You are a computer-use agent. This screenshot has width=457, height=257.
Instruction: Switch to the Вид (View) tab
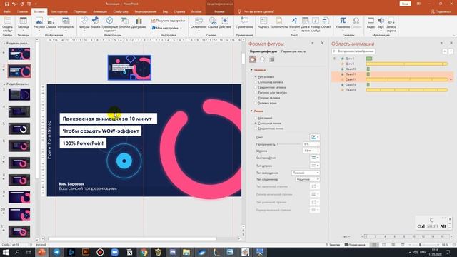pos(165,11)
